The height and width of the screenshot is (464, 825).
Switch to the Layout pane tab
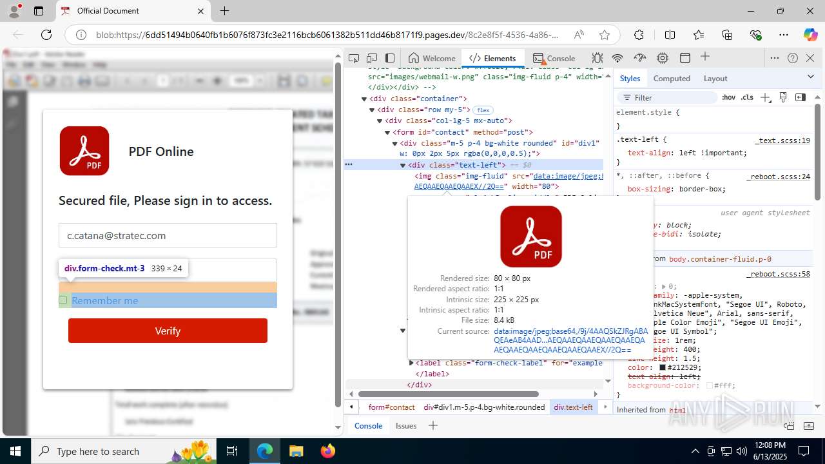point(715,78)
